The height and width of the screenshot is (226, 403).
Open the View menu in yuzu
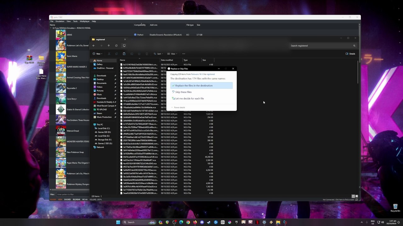click(69, 21)
